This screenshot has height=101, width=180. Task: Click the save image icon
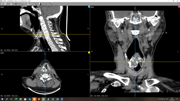click(5, 4)
